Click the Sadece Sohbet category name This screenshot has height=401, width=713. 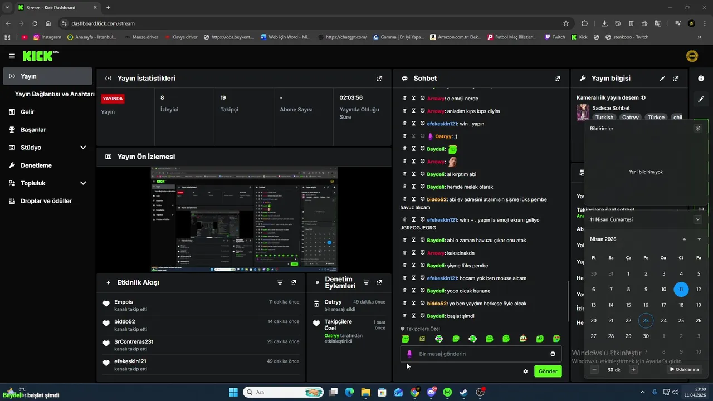pos(611,108)
